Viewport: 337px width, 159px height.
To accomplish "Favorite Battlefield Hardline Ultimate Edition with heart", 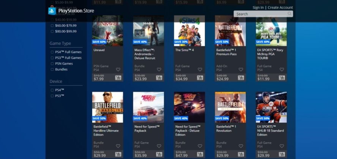I will pyautogui.click(x=118, y=146).
